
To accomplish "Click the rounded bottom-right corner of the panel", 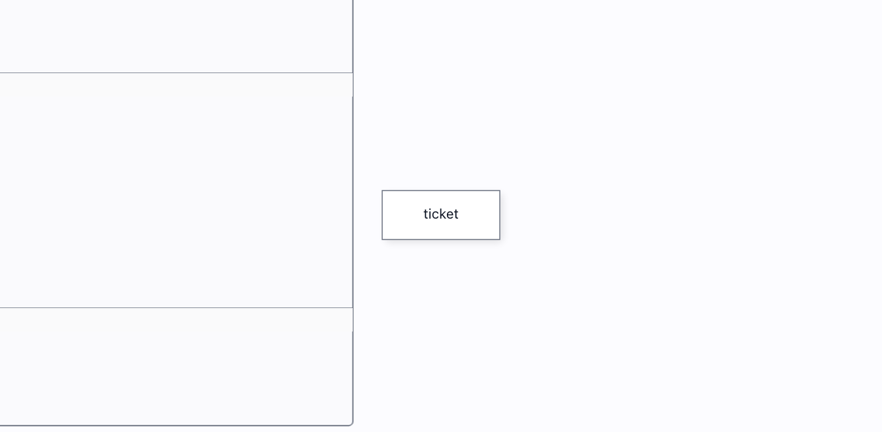I will (351, 424).
